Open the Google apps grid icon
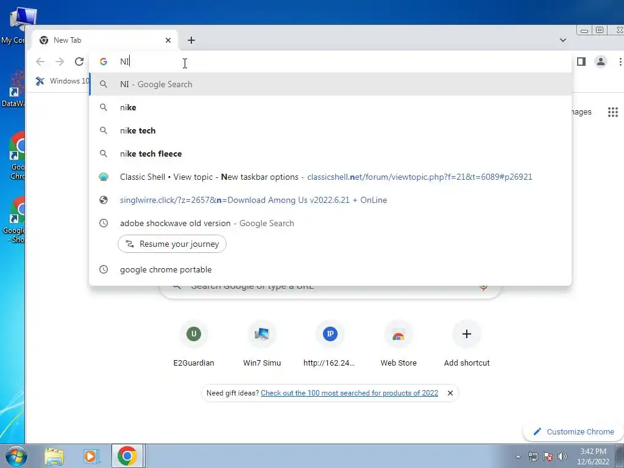 [x=613, y=112]
